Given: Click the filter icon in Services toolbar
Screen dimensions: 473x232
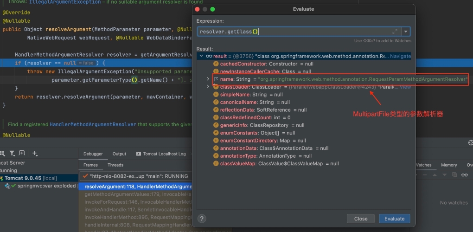Looking at the screenshot, I should click(x=13, y=153).
